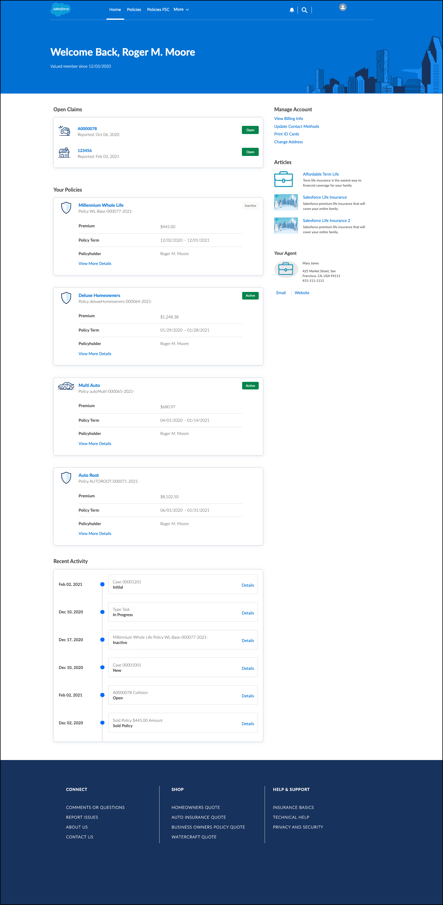This screenshot has height=905, width=443.
Task: Open claim A0000078
Action: [x=87, y=129]
